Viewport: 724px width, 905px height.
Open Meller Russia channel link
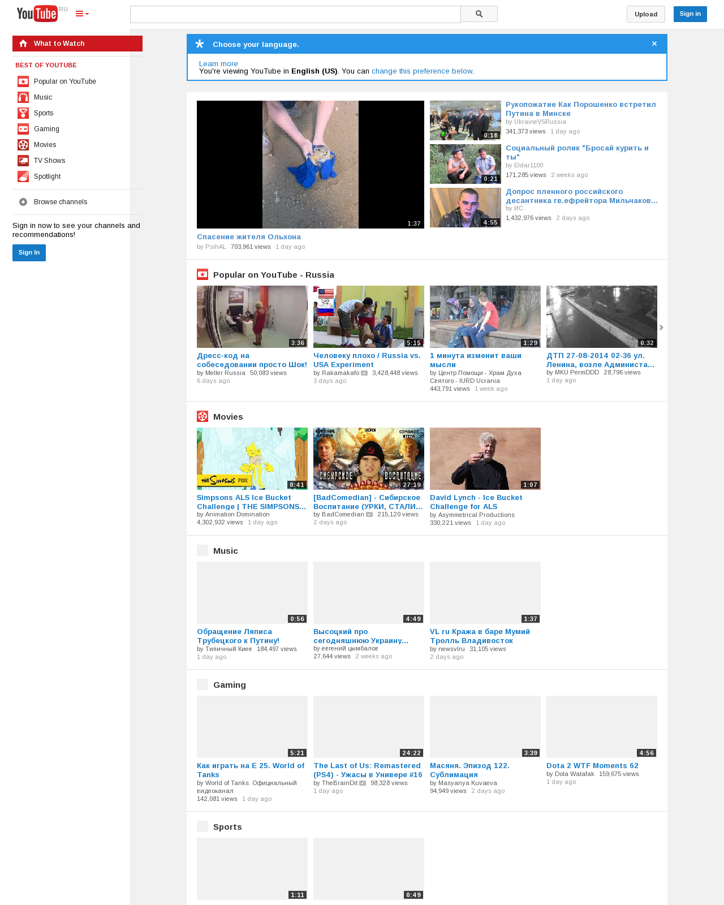[x=225, y=373]
